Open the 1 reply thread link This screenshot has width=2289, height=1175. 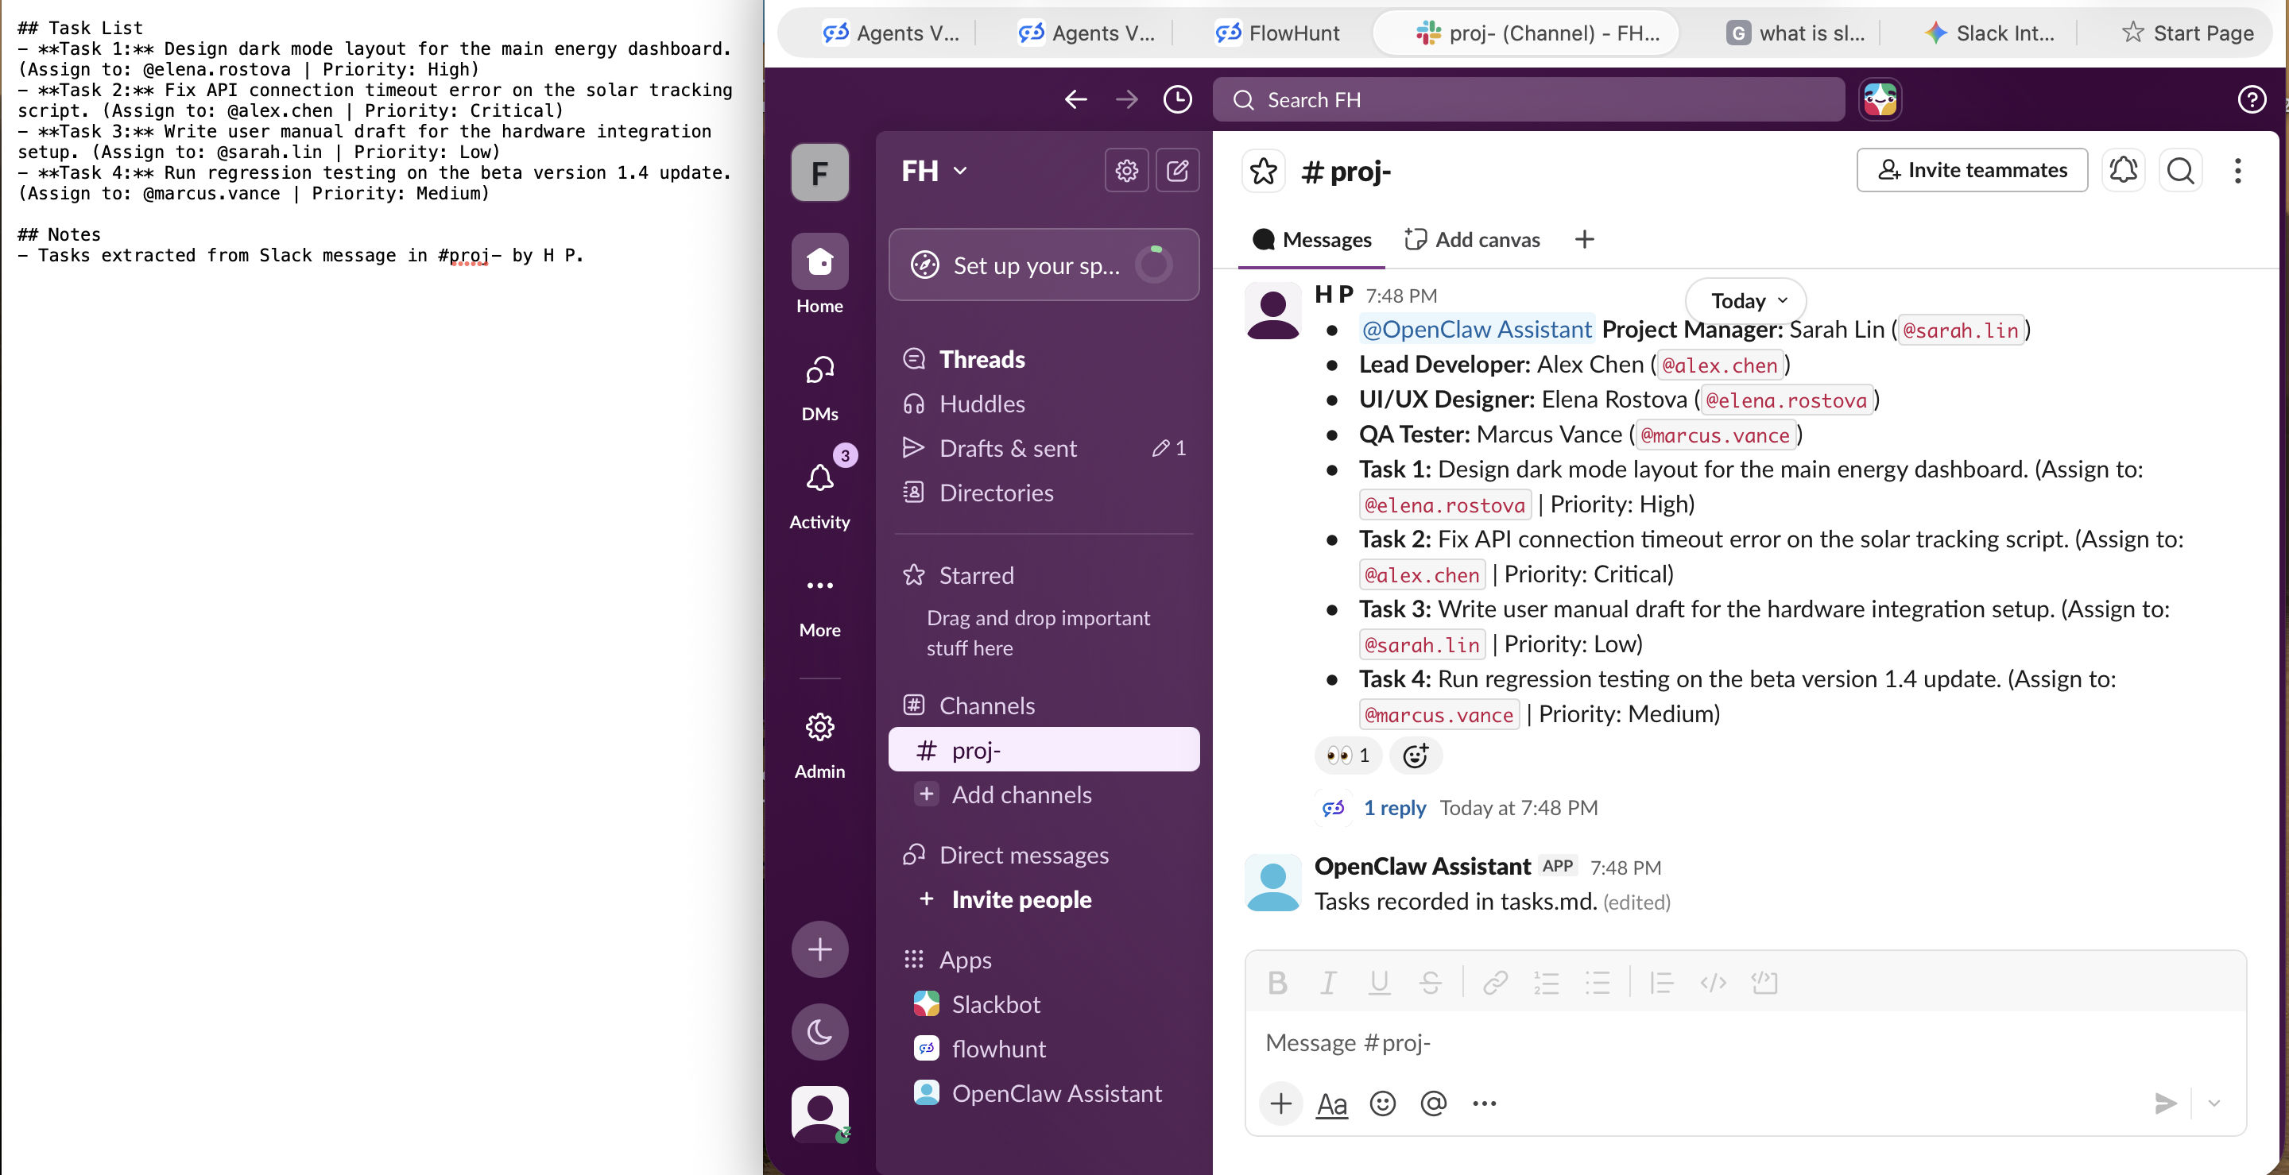pyautogui.click(x=1394, y=807)
